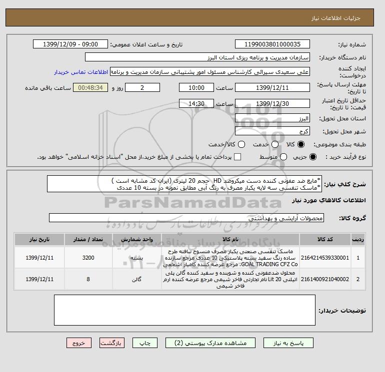
Task: Click row 1 need date 1399/12/11
Action: click(x=39, y=258)
